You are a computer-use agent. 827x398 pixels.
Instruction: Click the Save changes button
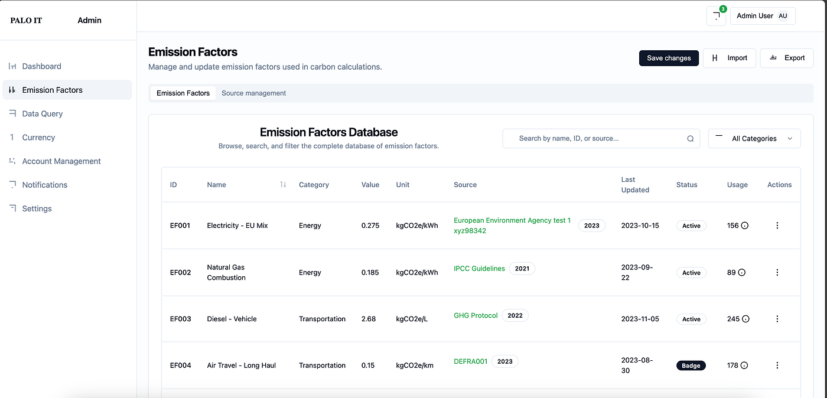tap(669, 58)
